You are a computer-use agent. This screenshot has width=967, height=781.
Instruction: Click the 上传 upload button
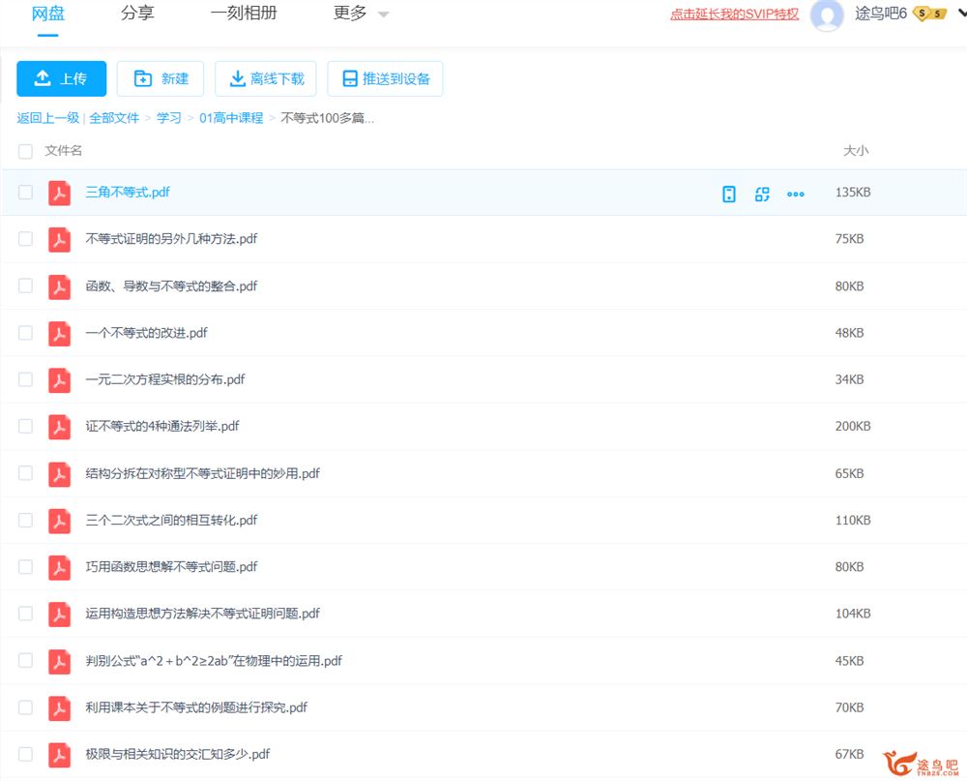[61, 78]
